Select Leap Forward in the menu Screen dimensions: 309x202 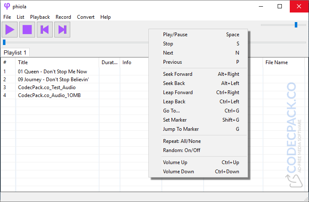(198, 92)
